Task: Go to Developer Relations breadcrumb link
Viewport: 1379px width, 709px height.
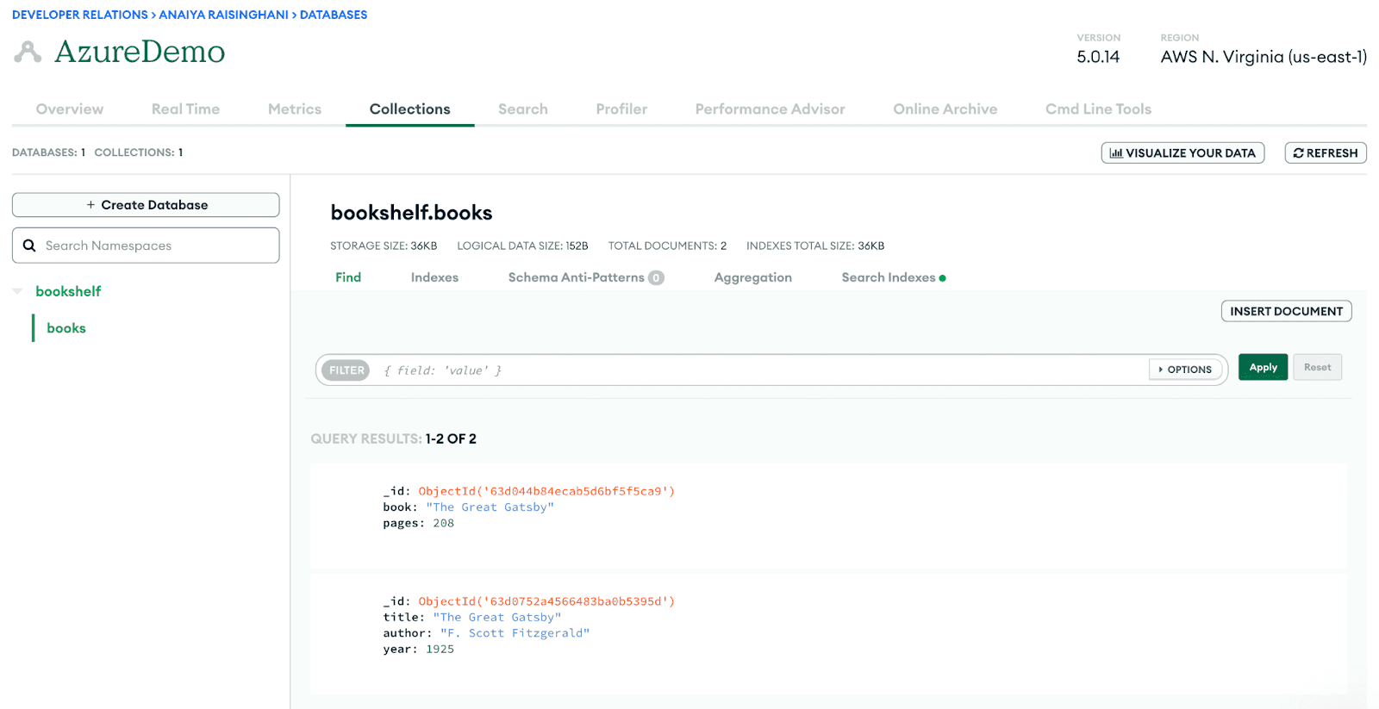Action: (79, 15)
